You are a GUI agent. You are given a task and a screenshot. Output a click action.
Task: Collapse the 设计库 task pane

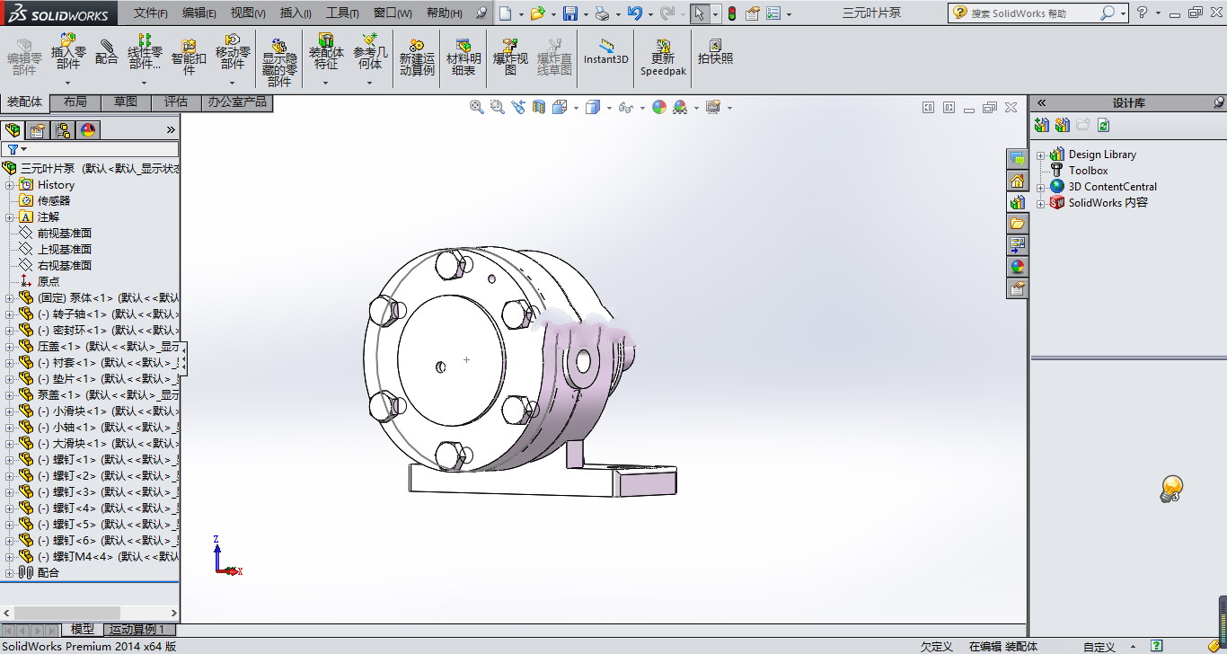tap(1042, 102)
